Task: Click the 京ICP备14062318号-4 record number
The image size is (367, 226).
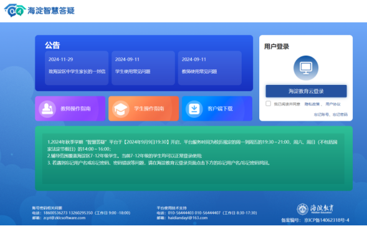Action: point(326,220)
